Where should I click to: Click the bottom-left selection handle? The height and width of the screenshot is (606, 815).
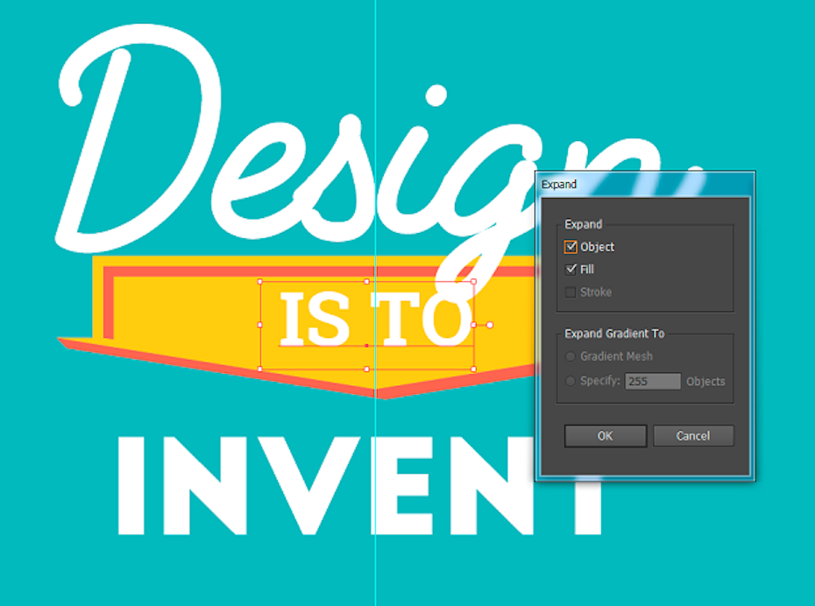[x=260, y=369]
